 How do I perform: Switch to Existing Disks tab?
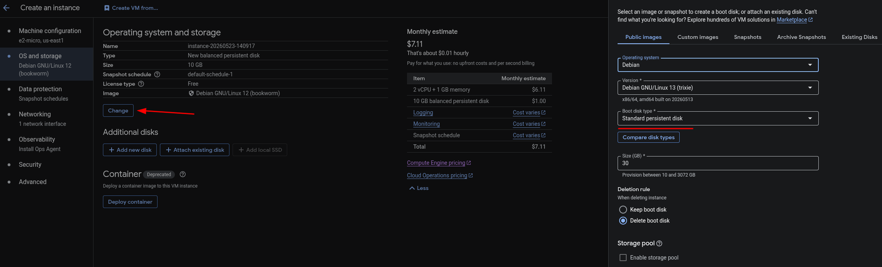[859, 37]
